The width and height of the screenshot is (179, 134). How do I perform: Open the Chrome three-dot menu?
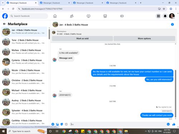[x=176, y=9]
